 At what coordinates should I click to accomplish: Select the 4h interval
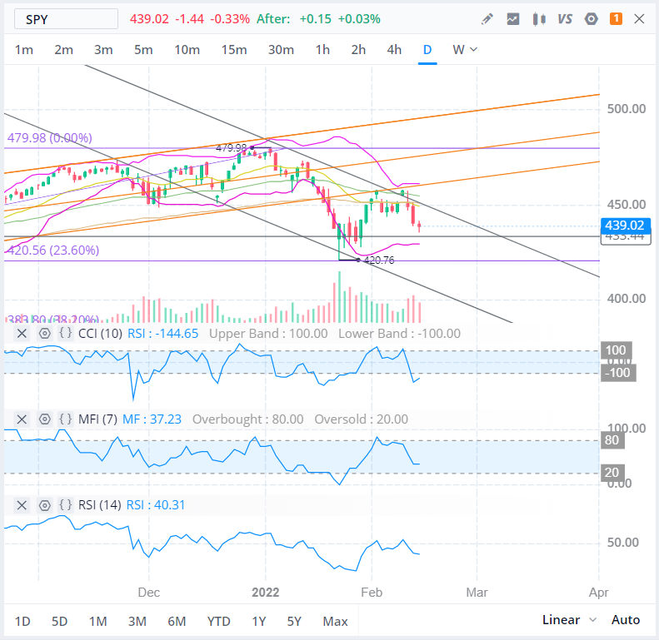coord(394,50)
